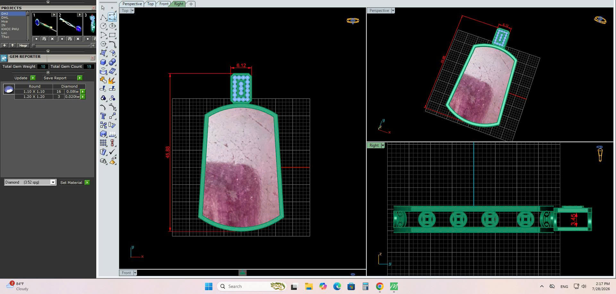Open the Top viewport menu arrow

tap(132, 11)
